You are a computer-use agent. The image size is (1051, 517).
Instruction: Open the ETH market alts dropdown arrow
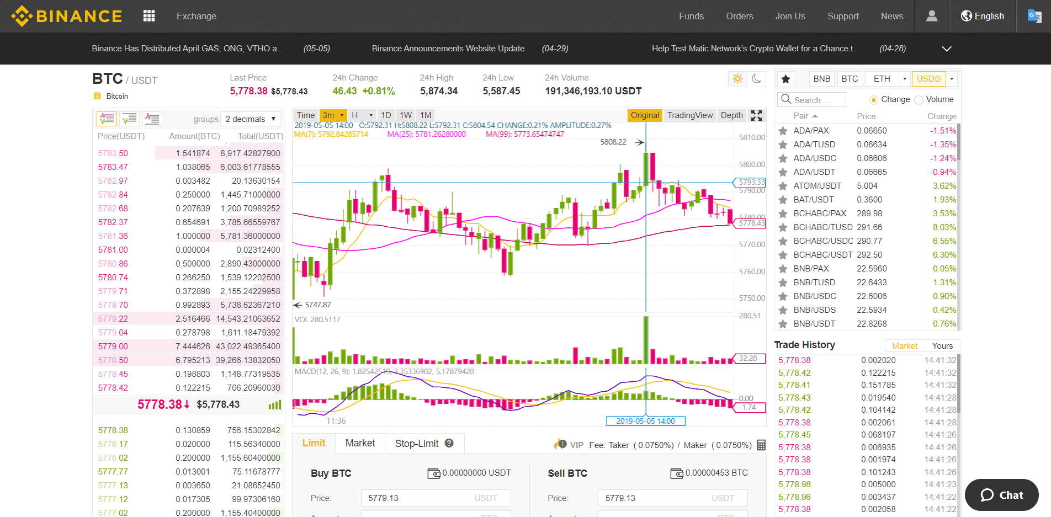[905, 79]
